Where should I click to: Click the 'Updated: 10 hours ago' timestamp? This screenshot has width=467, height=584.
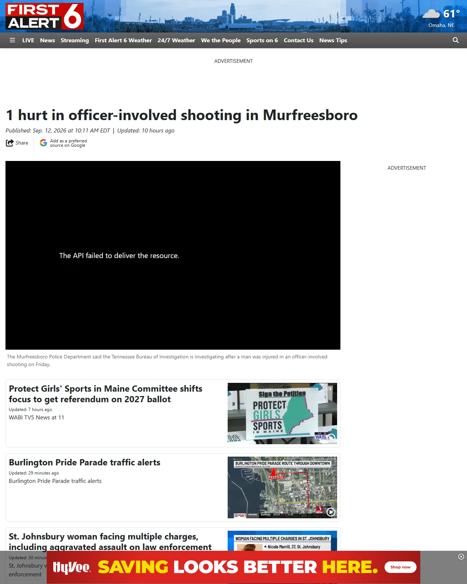tap(146, 131)
